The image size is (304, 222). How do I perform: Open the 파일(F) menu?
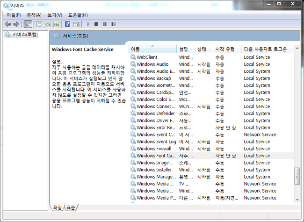click(x=14, y=15)
